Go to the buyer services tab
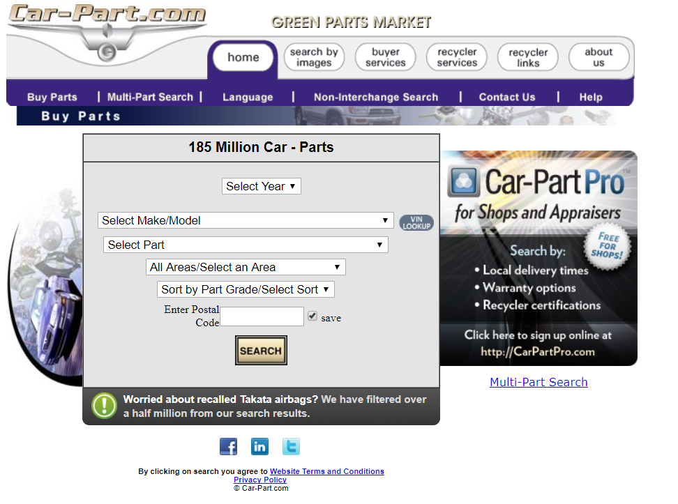This screenshot has height=504, width=678. click(385, 57)
